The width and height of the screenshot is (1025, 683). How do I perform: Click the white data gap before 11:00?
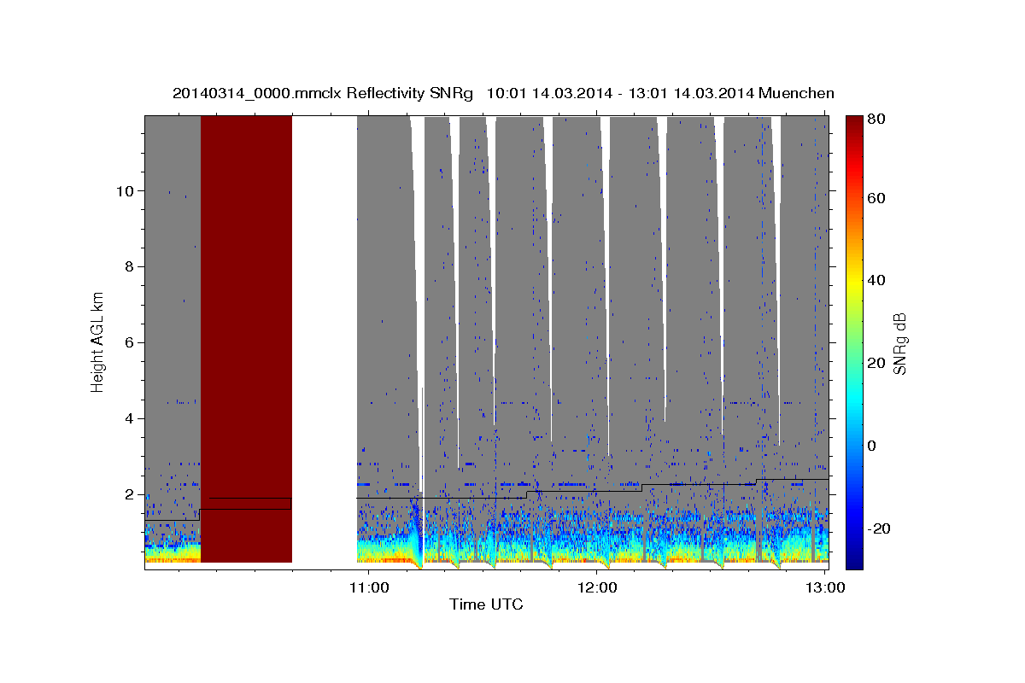(x=325, y=342)
